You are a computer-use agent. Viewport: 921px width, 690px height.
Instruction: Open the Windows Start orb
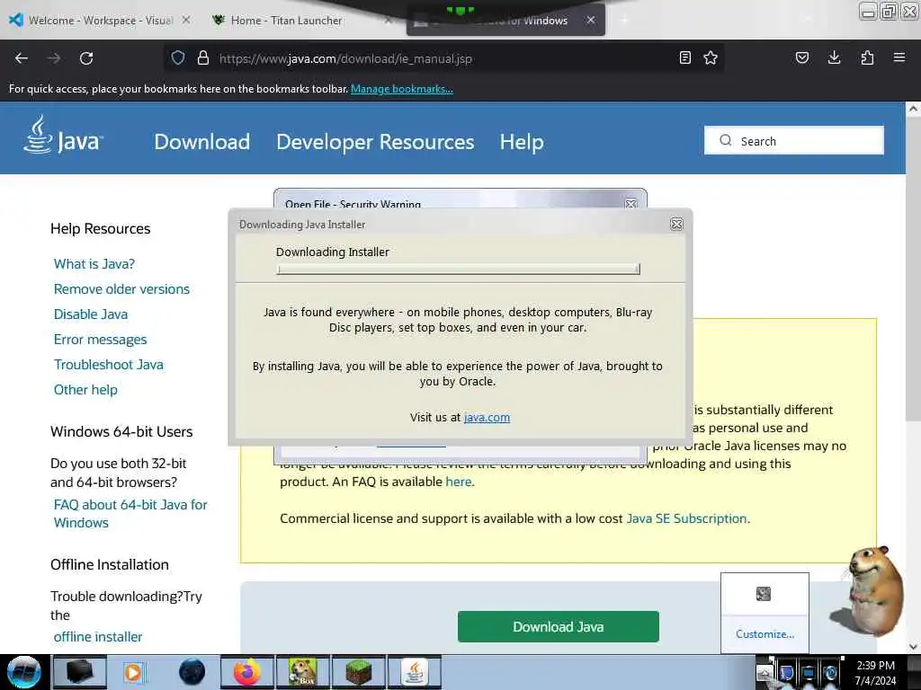tap(24, 672)
